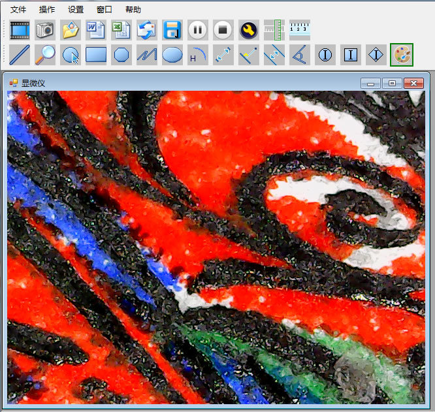
Task: Click the video capture filmstrip icon
Action: (x=20, y=30)
